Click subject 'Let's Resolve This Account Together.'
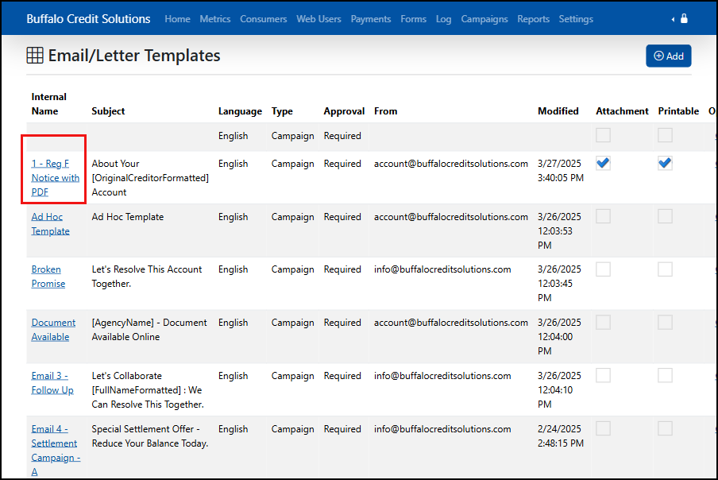 146,277
